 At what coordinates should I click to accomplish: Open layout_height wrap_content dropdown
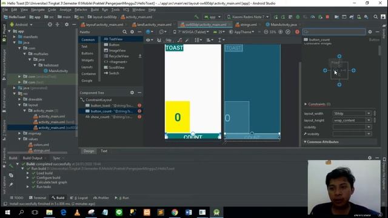click(x=369, y=121)
